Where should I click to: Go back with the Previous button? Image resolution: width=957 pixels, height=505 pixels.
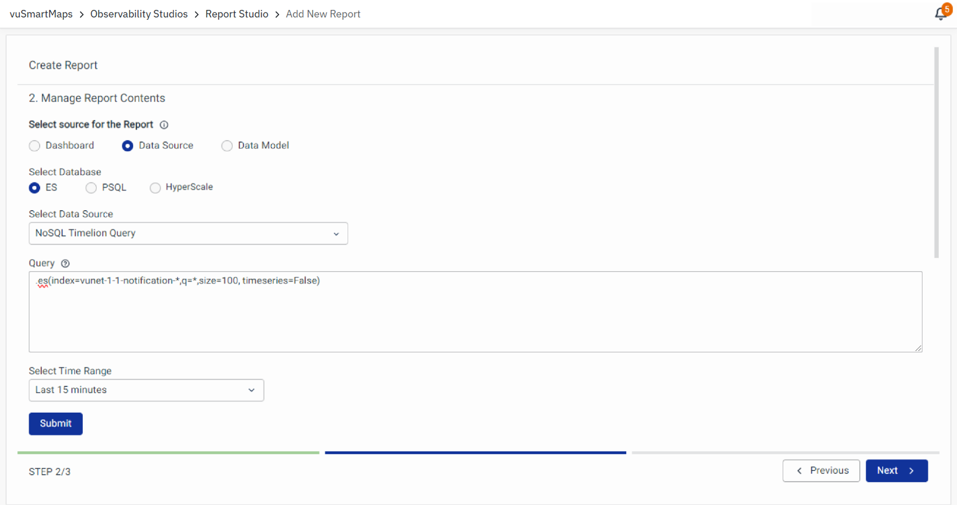(821, 471)
